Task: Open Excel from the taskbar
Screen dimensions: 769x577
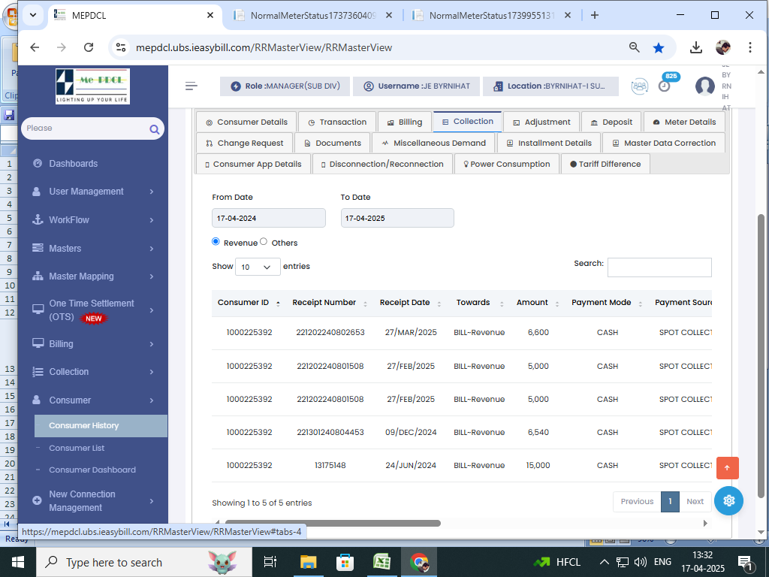Action: (381, 562)
